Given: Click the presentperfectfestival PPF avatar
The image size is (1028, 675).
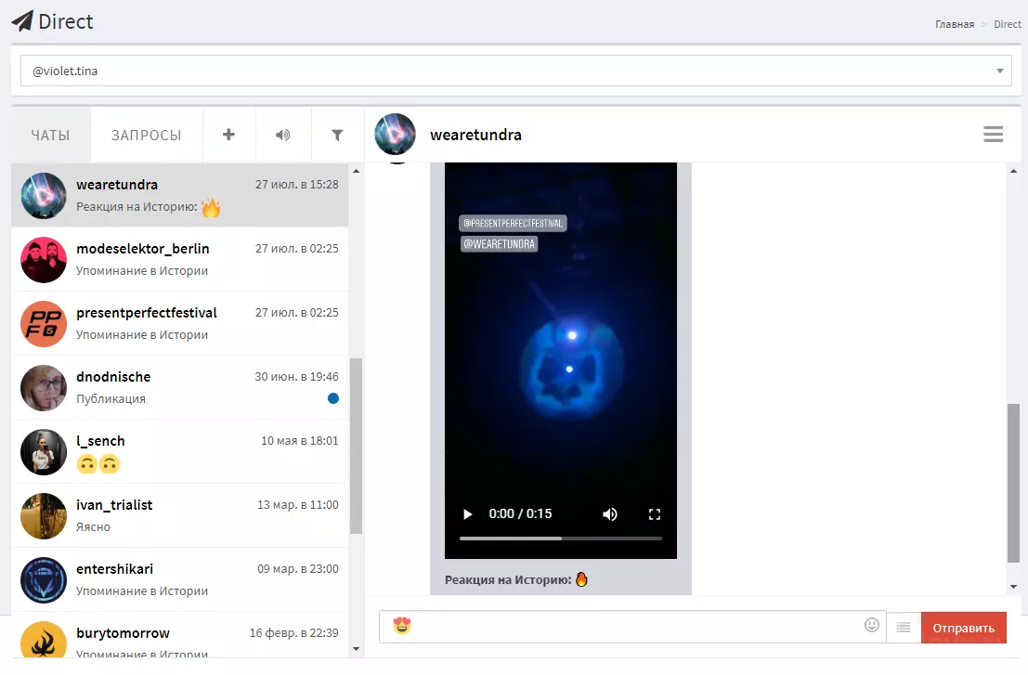Looking at the screenshot, I should point(44,324).
